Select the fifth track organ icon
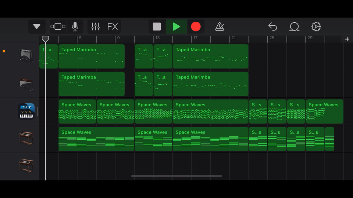 (x=26, y=166)
